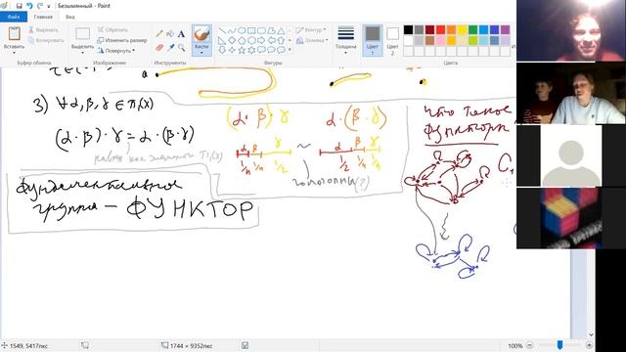Switch to the Home (Главная) tab
Viewport: 626px width, 352px height.
pos(43,17)
